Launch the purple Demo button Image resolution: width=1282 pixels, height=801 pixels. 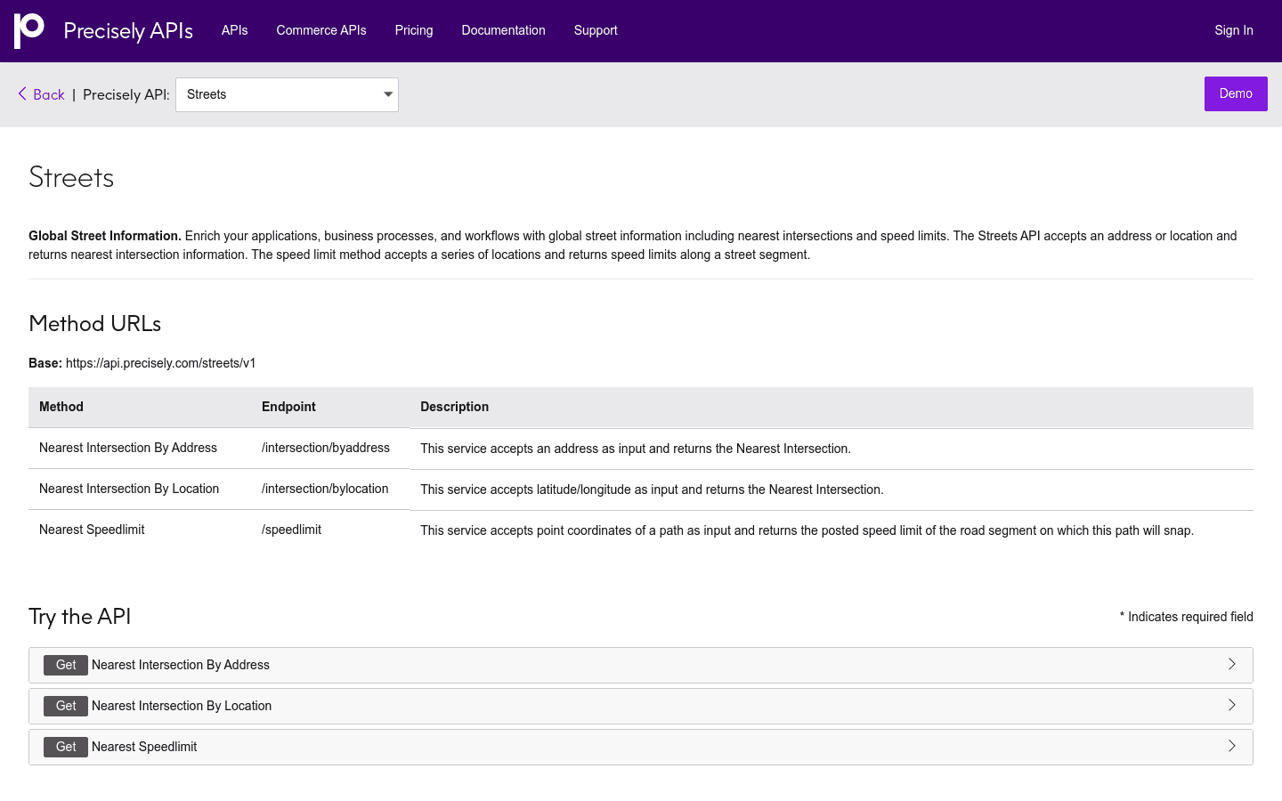(1236, 93)
